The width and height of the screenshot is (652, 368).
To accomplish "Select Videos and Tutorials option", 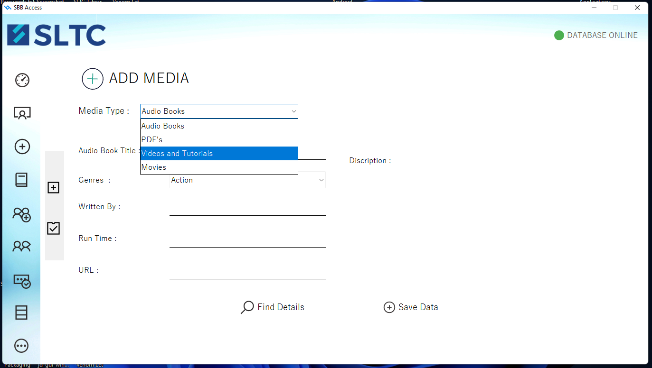I will pyautogui.click(x=219, y=153).
